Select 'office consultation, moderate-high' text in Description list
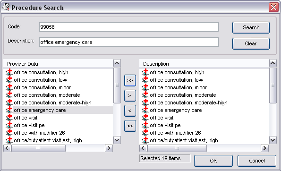This screenshot has width=281, height=171. click(188, 103)
